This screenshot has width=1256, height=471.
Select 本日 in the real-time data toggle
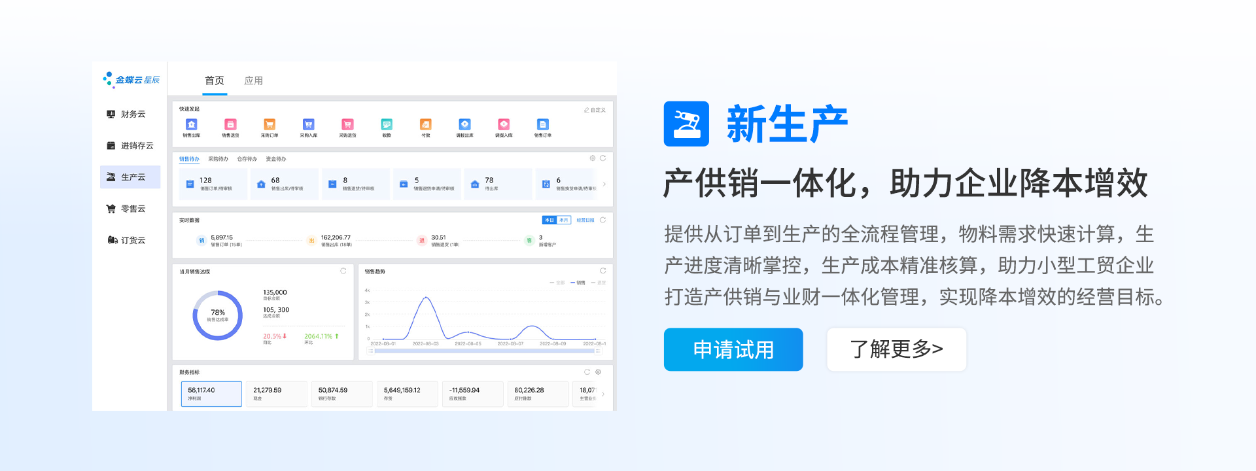coord(549,220)
